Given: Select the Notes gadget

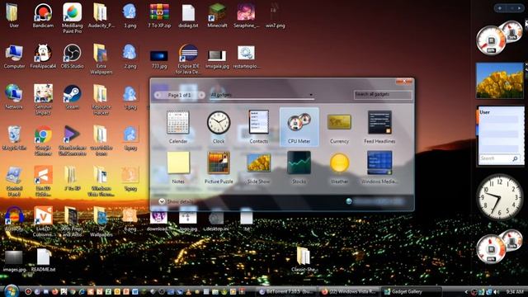Looking at the screenshot, I should (178, 167).
